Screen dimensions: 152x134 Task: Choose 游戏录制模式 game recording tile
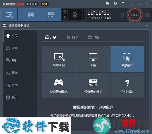pos(59,85)
